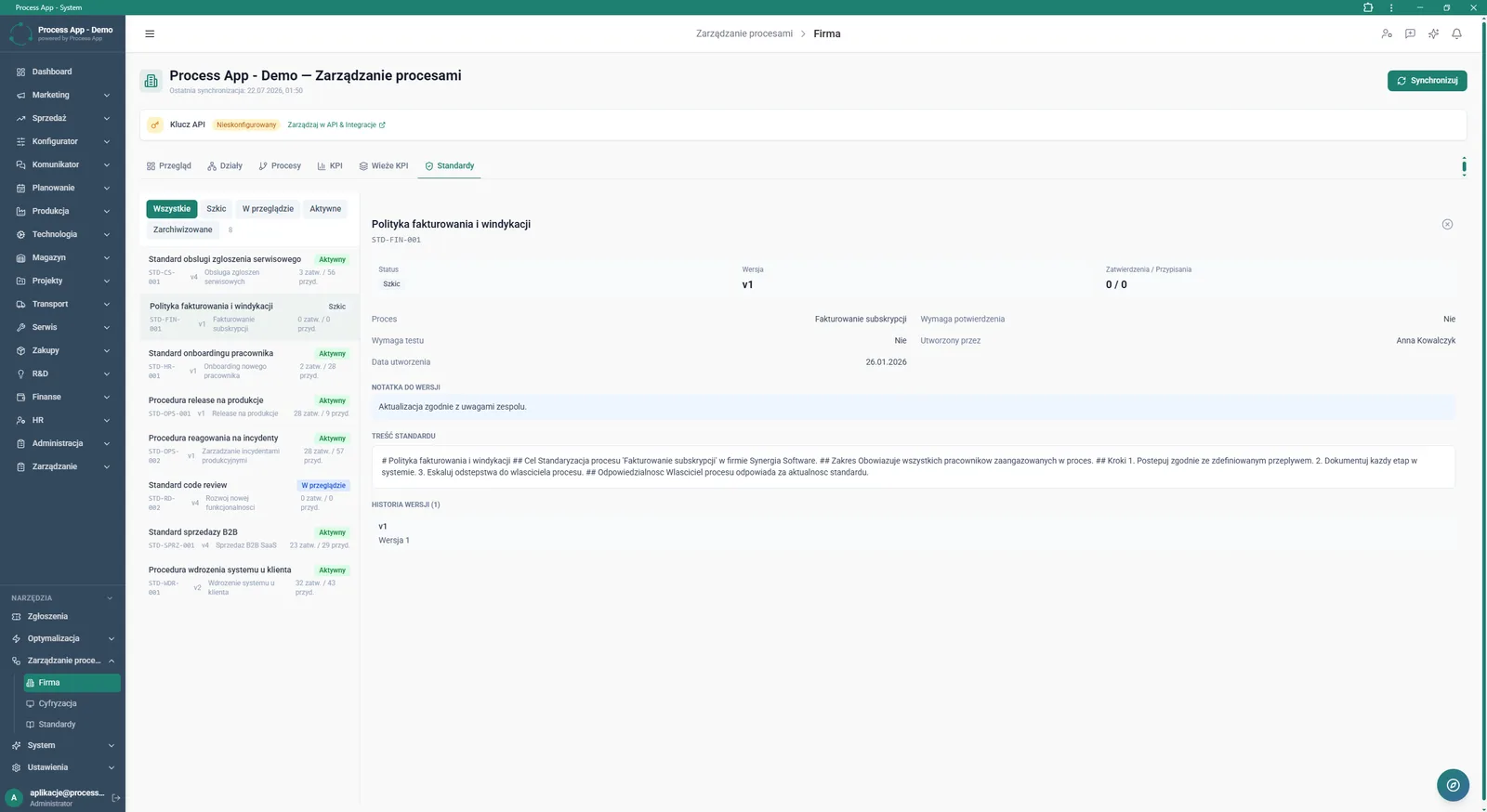
Task: Expand the System menu chevron
Action: [111, 745]
